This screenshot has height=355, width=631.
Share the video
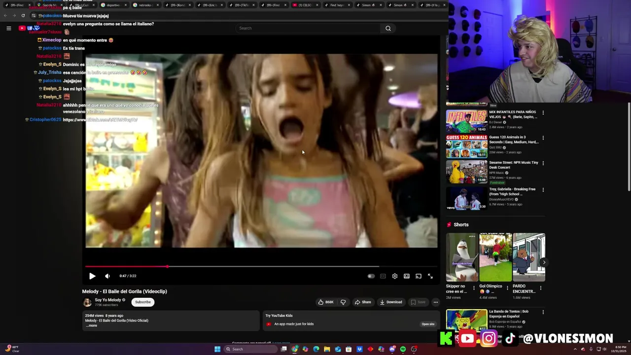tap(363, 302)
